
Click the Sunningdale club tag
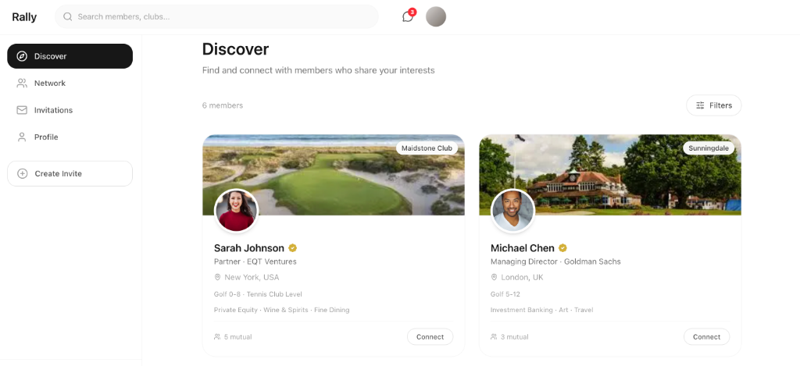tap(709, 148)
